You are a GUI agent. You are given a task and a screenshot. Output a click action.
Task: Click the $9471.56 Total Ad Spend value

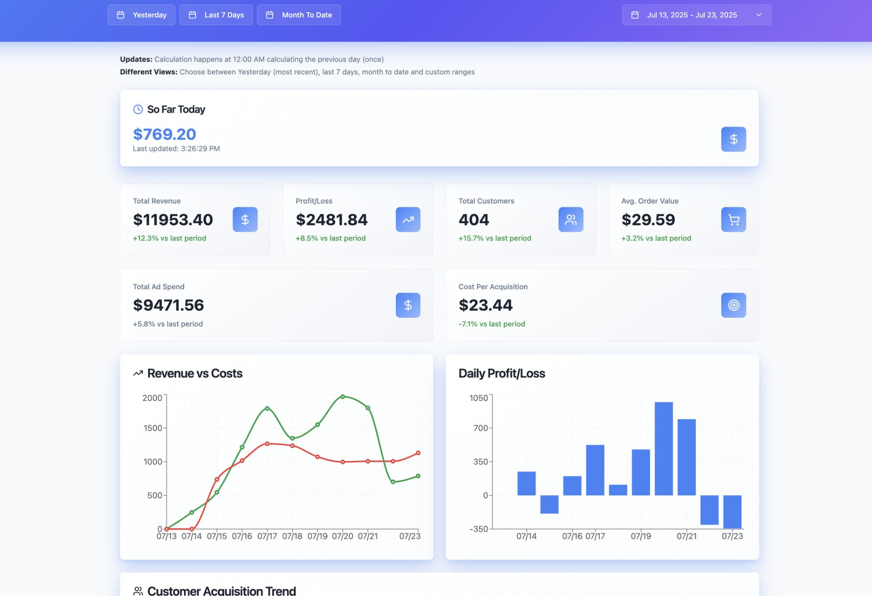(x=168, y=305)
